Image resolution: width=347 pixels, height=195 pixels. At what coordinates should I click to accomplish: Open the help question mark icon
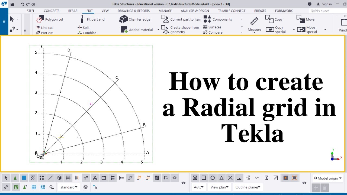pos(310,4)
